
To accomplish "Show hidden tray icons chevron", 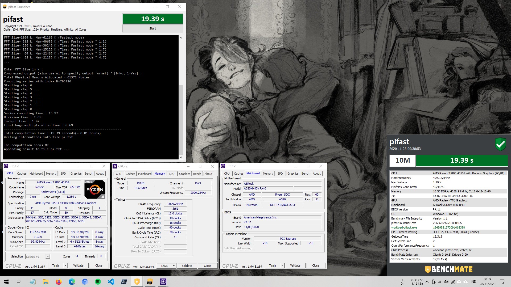I will (427, 282).
